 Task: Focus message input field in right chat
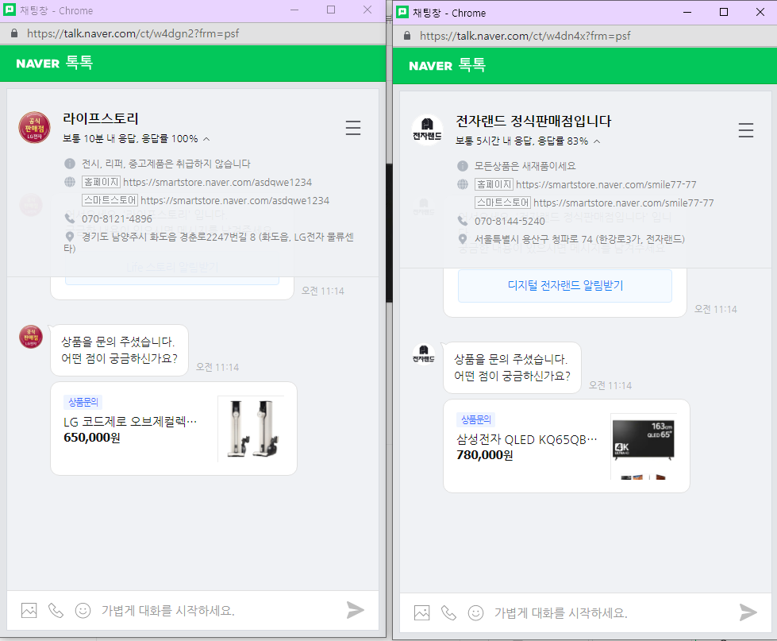(611, 612)
